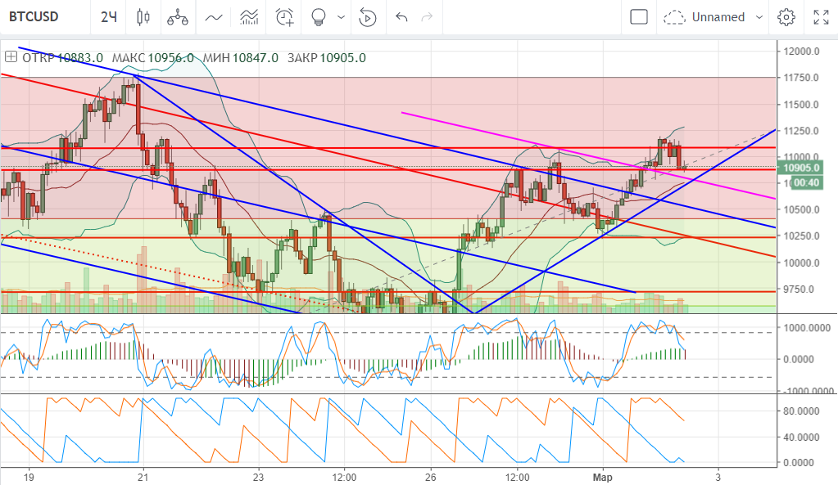Expand the Unnamed layout dropdown arrow
The image size is (838, 485).
tap(759, 17)
